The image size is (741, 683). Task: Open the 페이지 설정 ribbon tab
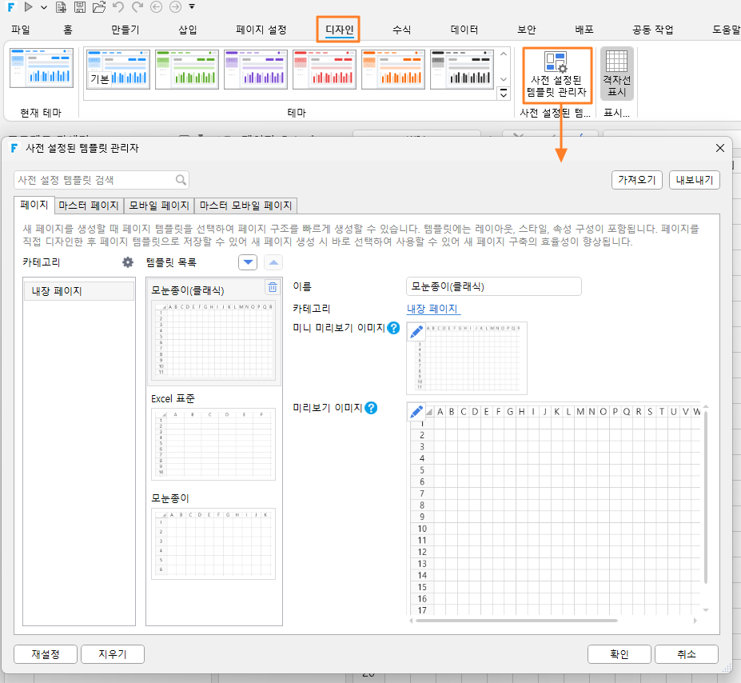[x=261, y=30]
